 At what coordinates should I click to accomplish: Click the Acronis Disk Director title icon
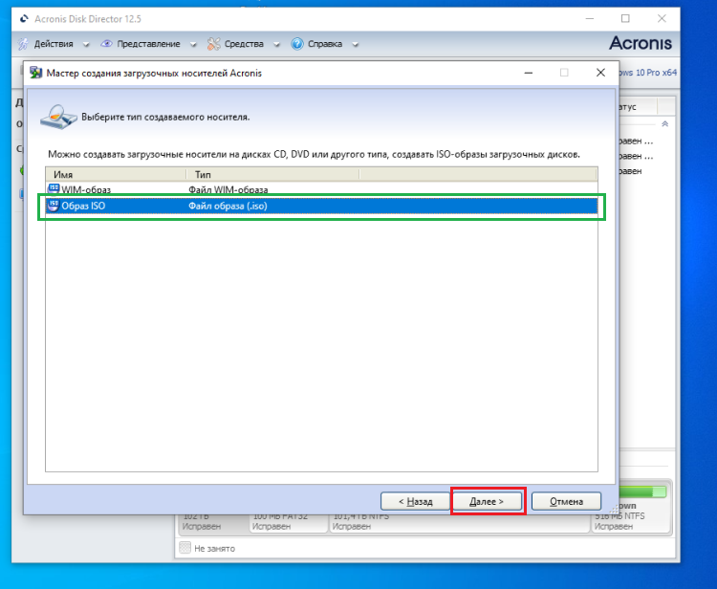coord(24,19)
